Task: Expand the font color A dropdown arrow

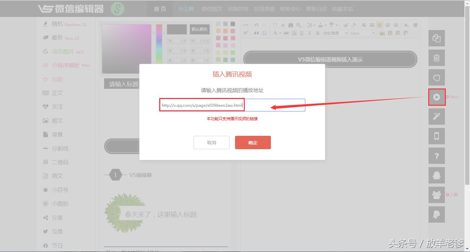Action: (280, 33)
